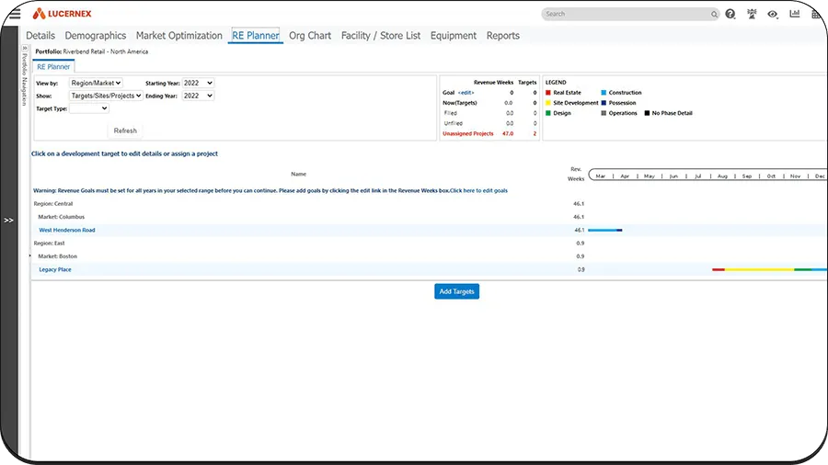Image resolution: width=828 pixels, height=465 pixels.
Task: Click the Unassigned Projects 47.0 value
Action: [508, 134]
